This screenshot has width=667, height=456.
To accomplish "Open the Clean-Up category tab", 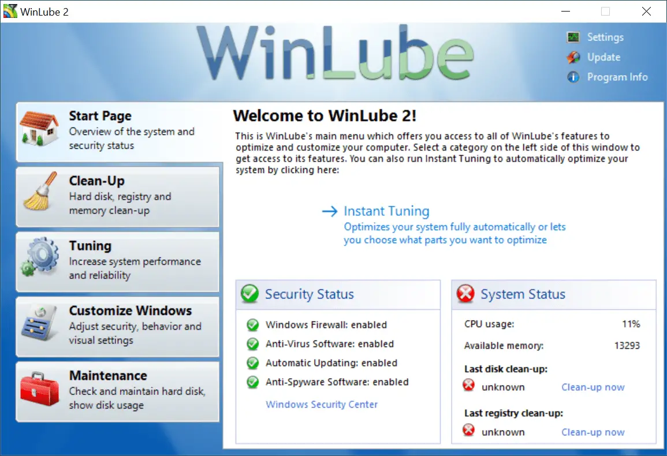I will [x=118, y=196].
